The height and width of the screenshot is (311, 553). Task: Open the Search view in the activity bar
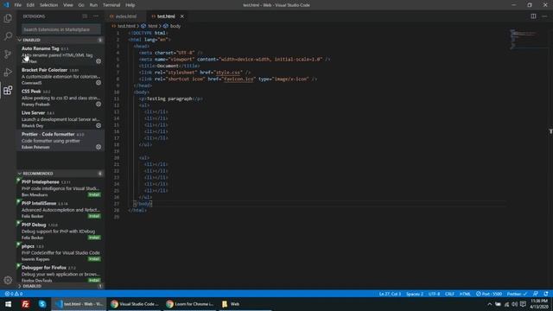point(8,36)
